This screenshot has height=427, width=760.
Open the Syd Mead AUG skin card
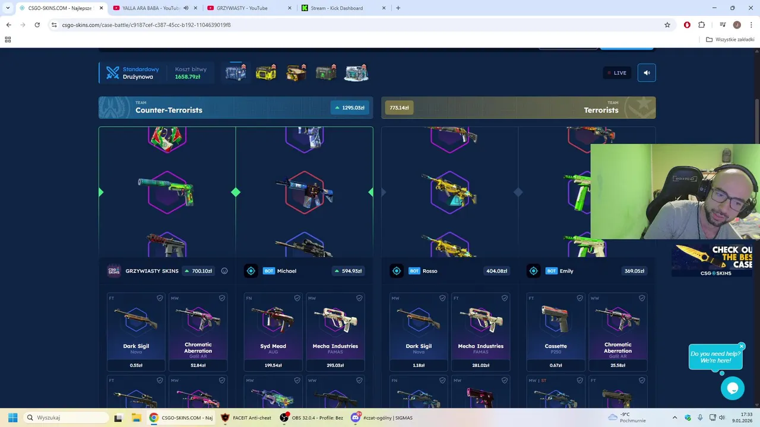273,332
